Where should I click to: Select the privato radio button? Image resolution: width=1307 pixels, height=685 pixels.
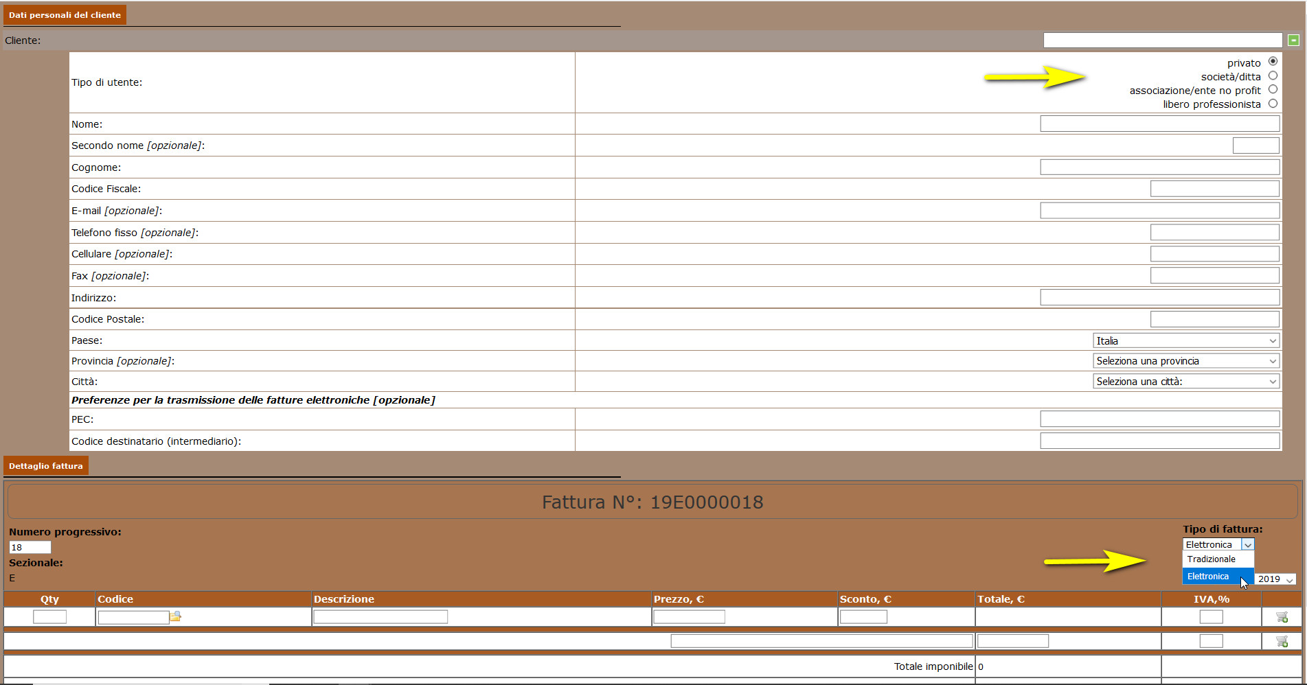tap(1273, 62)
